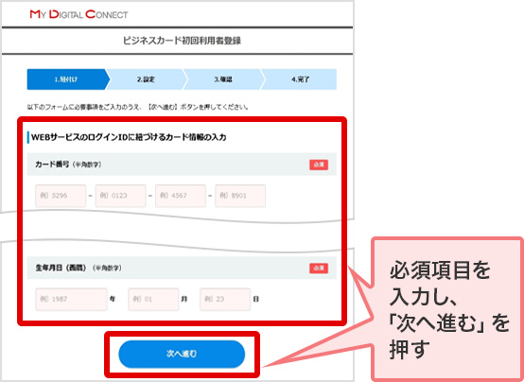Focus birth day field (例 23)

click(225, 299)
